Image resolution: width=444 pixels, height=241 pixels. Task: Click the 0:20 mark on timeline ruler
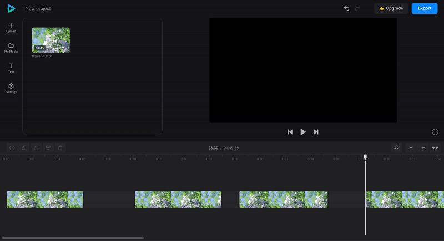(x=260, y=159)
